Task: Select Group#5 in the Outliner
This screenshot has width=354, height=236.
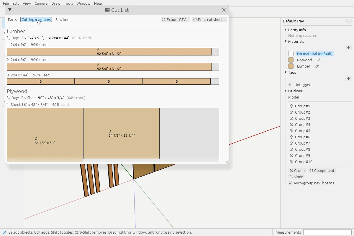Action: pyautogui.click(x=302, y=131)
